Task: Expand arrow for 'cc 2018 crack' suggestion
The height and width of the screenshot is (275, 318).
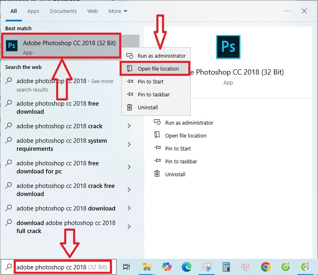Action: click(x=129, y=126)
